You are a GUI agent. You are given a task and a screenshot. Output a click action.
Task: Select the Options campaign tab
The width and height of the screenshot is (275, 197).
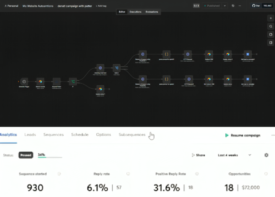coord(104,135)
